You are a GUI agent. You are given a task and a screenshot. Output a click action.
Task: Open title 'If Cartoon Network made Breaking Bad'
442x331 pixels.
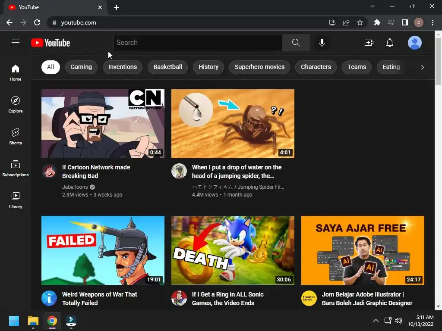[96, 172]
